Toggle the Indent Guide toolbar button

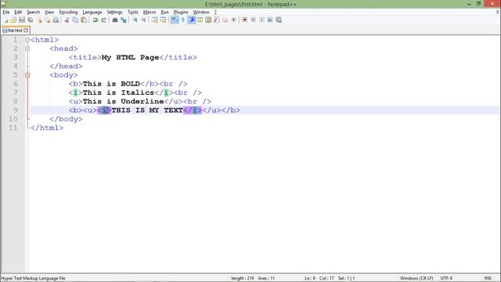tap(192, 20)
